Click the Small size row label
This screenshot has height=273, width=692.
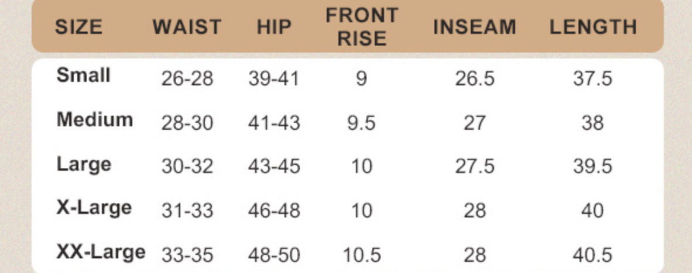83,75
